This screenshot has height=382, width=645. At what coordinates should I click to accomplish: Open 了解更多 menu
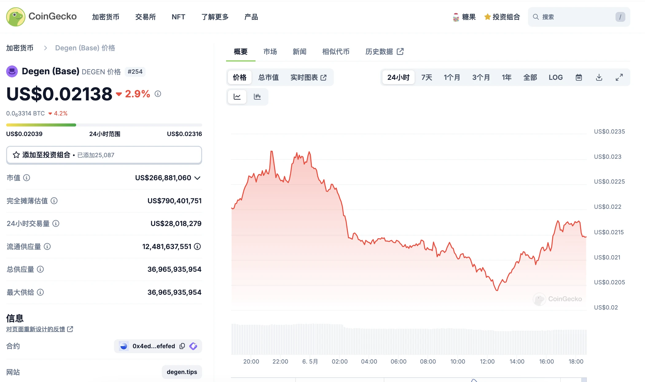pos(215,17)
